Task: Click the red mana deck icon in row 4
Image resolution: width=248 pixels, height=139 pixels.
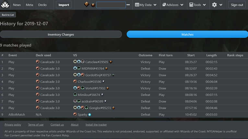Action: click(x=38, y=81)
